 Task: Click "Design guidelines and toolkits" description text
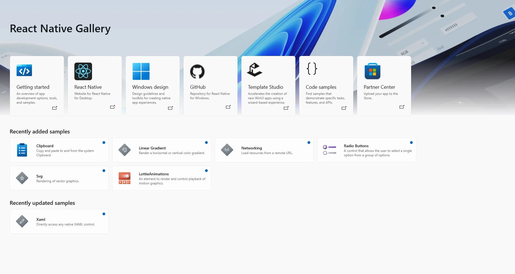[151, 98]
